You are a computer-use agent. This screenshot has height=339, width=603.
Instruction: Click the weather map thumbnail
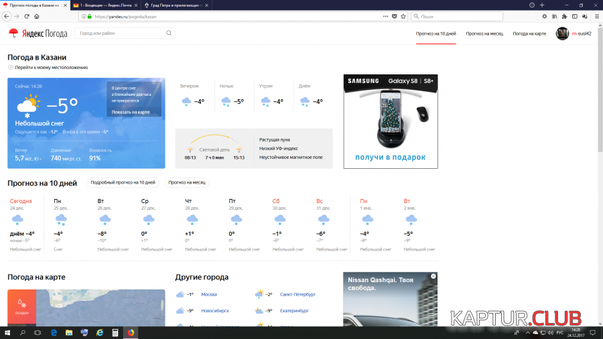100,308
